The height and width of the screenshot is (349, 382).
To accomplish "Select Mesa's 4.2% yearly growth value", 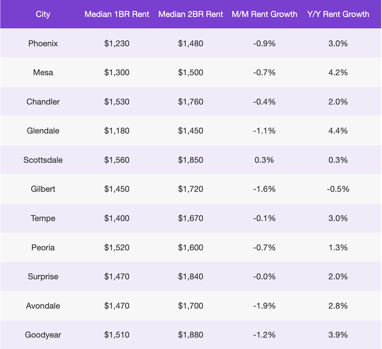I will click(338, 72).
